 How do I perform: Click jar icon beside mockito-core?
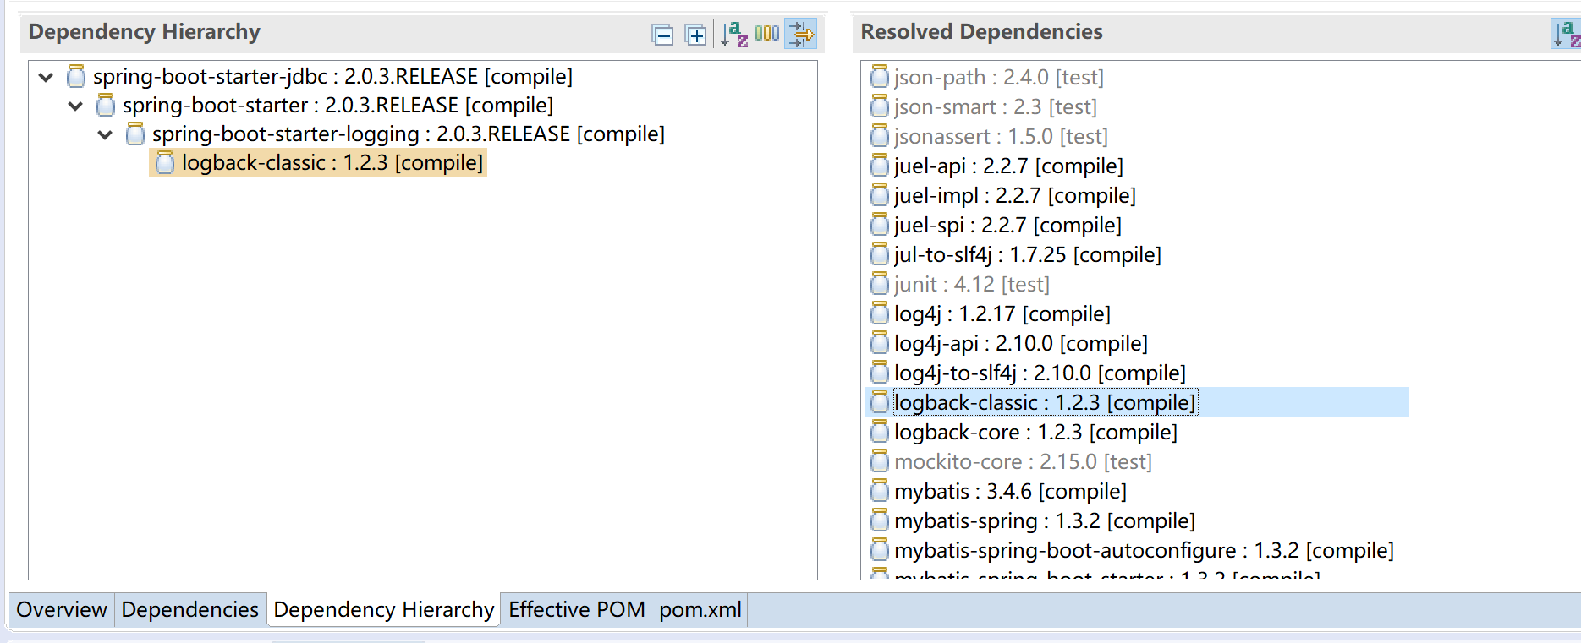[x=880, y=461]
